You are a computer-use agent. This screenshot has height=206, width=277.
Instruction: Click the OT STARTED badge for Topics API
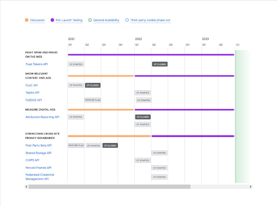point(143,93)
